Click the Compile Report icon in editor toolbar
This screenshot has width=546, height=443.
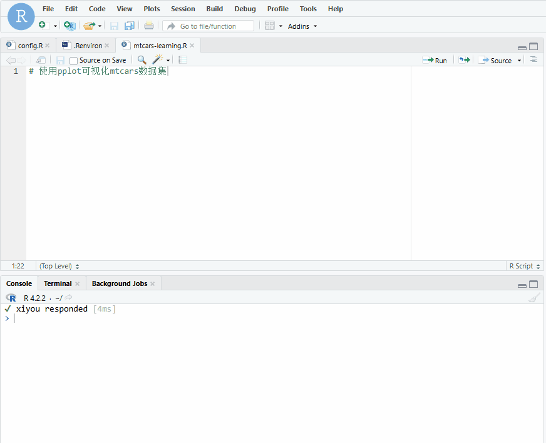pos(182,59)
